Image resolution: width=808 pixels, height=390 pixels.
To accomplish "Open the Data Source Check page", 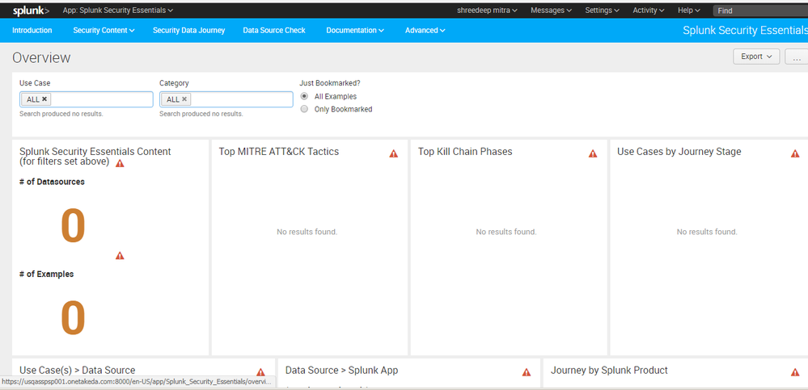I will pyautogui.click(x=274, y=31).
